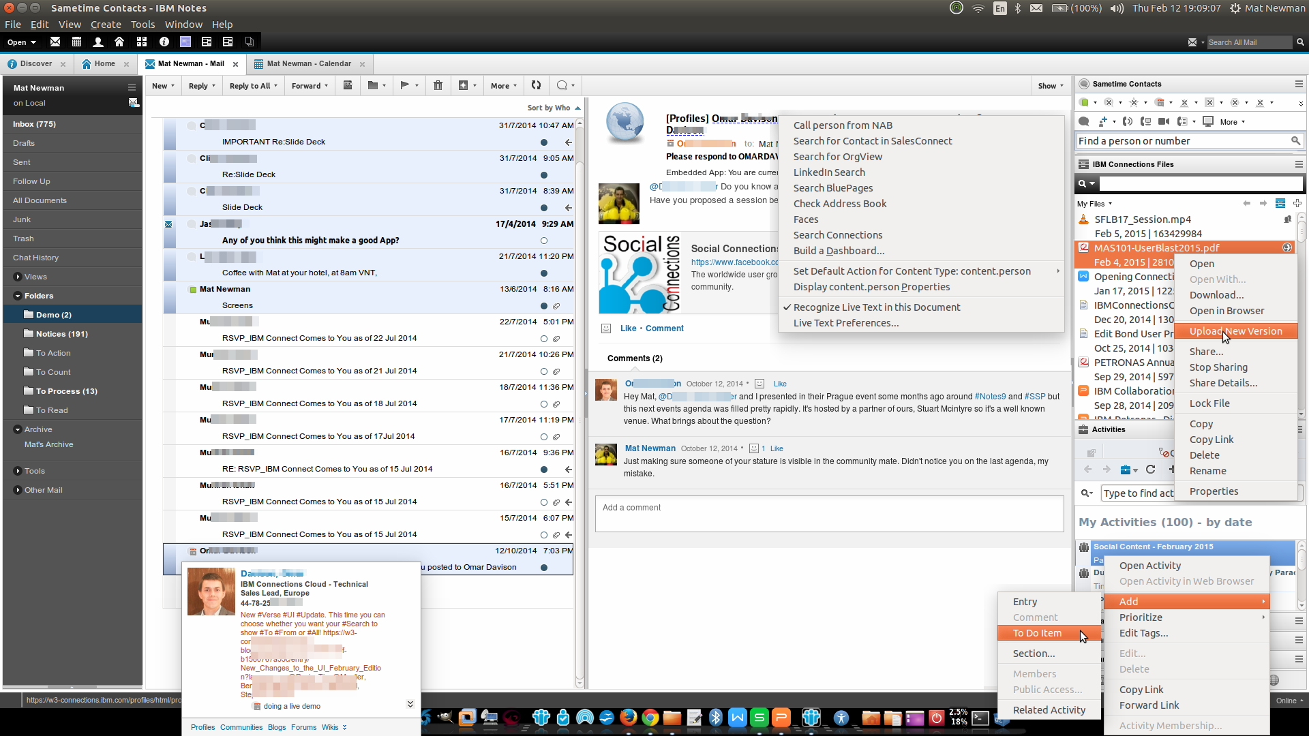Collapse the Folders tree section
This screenshot has height=736, width=1309.
18,296
